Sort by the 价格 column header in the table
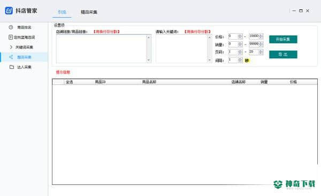Viewport: 321px width, 196px height. click(x=293, y=82)
